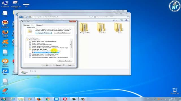Select the View tab in Folder Options
Screen dimensions: 181x101
[33, 25]
